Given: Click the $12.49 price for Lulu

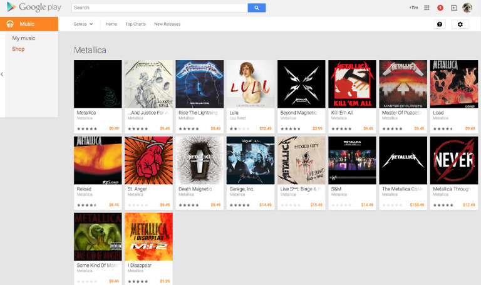Looking at the screenshot, I should 266,128.
